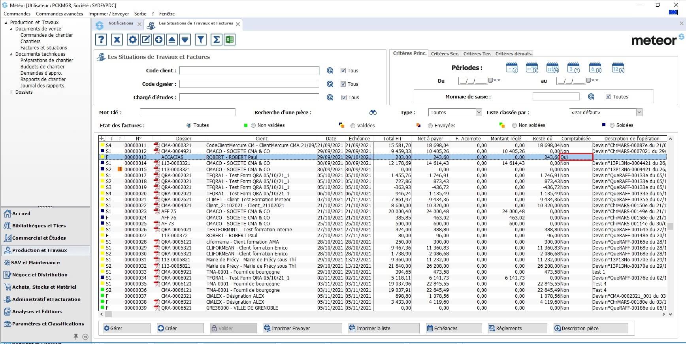686x344 pixels.
Task: Open the Type dropdown showing Toutes
Action: pyautogui.click(x=479, y=113)
